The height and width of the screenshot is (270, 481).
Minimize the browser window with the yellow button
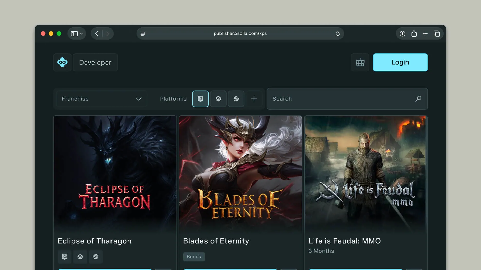(x=51, y=34)
